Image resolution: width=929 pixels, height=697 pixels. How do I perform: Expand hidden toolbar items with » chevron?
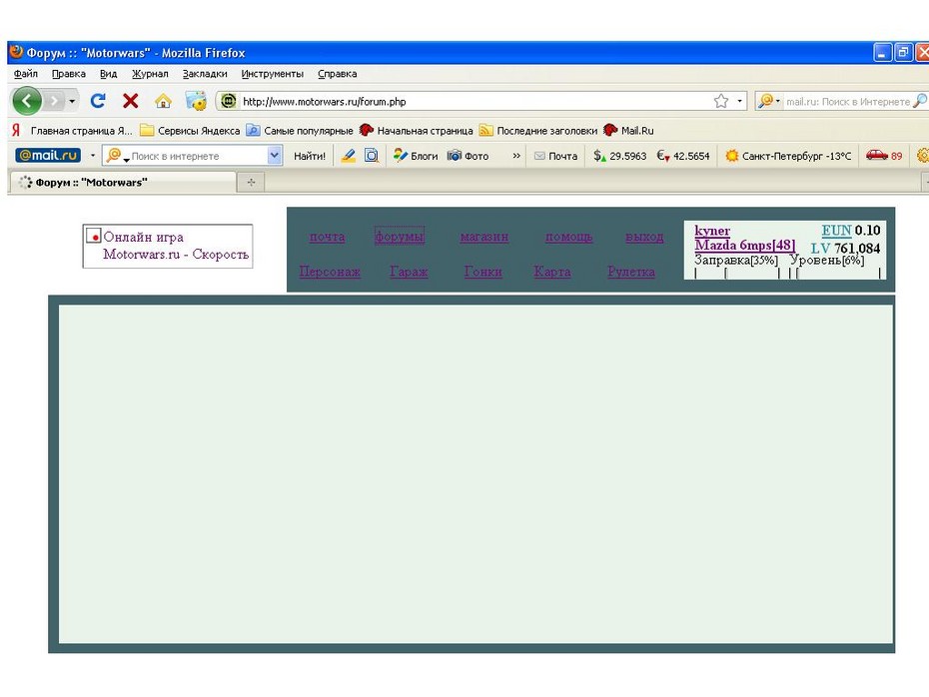516,156
